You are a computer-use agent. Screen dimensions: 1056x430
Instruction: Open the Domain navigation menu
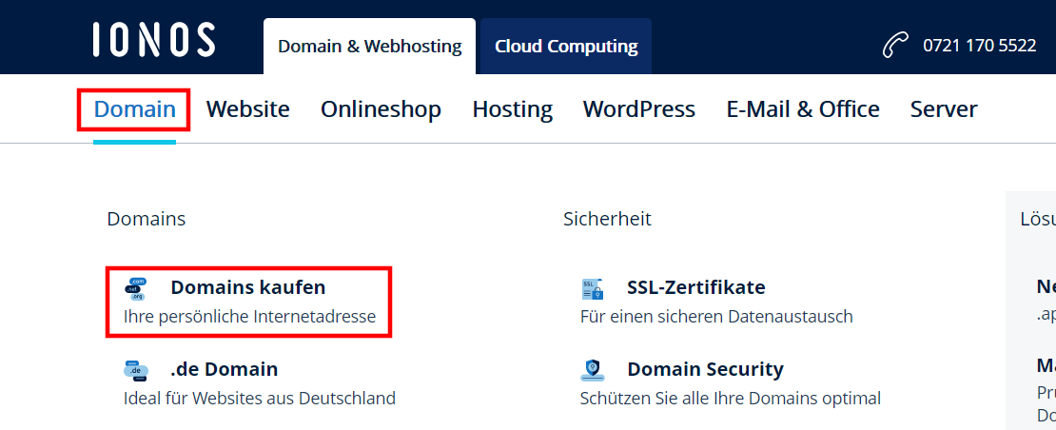tap(134, 109)
